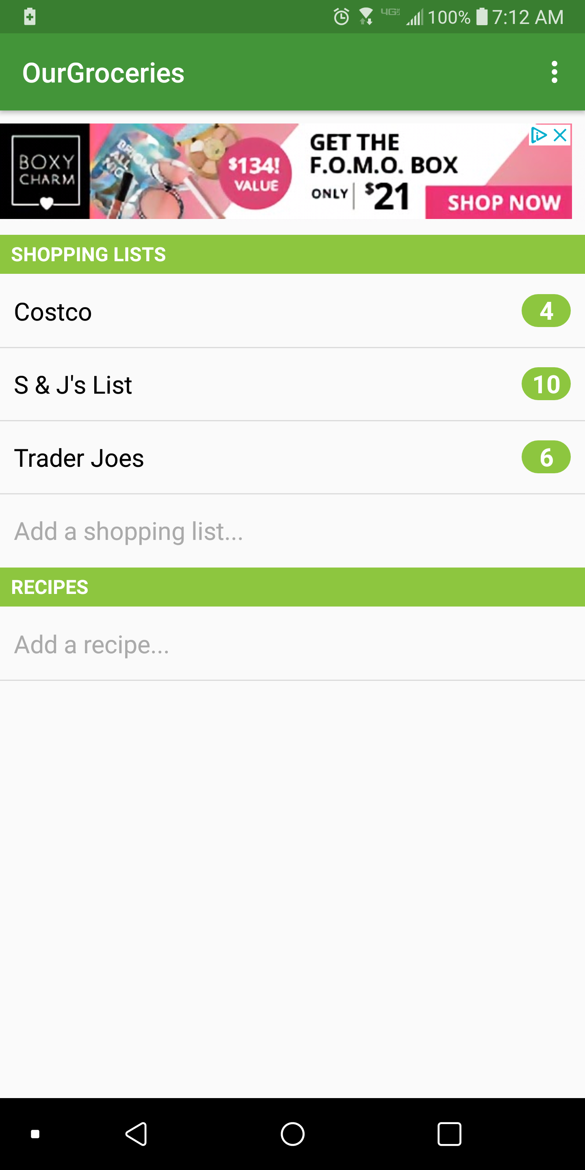Tap the AdChoices info icon

coord(539,135)
